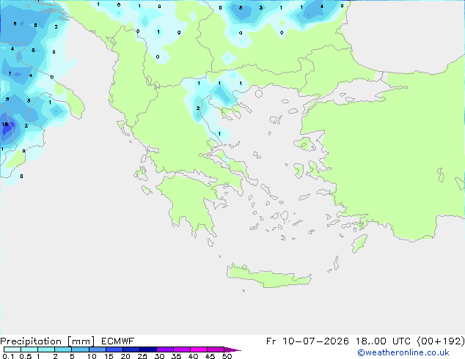Click the island of Crete
The image size is (465, 359).
coord(268,276)
